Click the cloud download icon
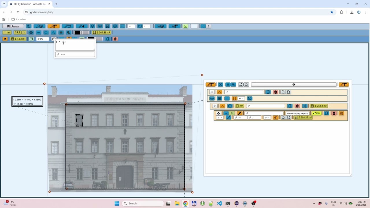 coord(92,26)
